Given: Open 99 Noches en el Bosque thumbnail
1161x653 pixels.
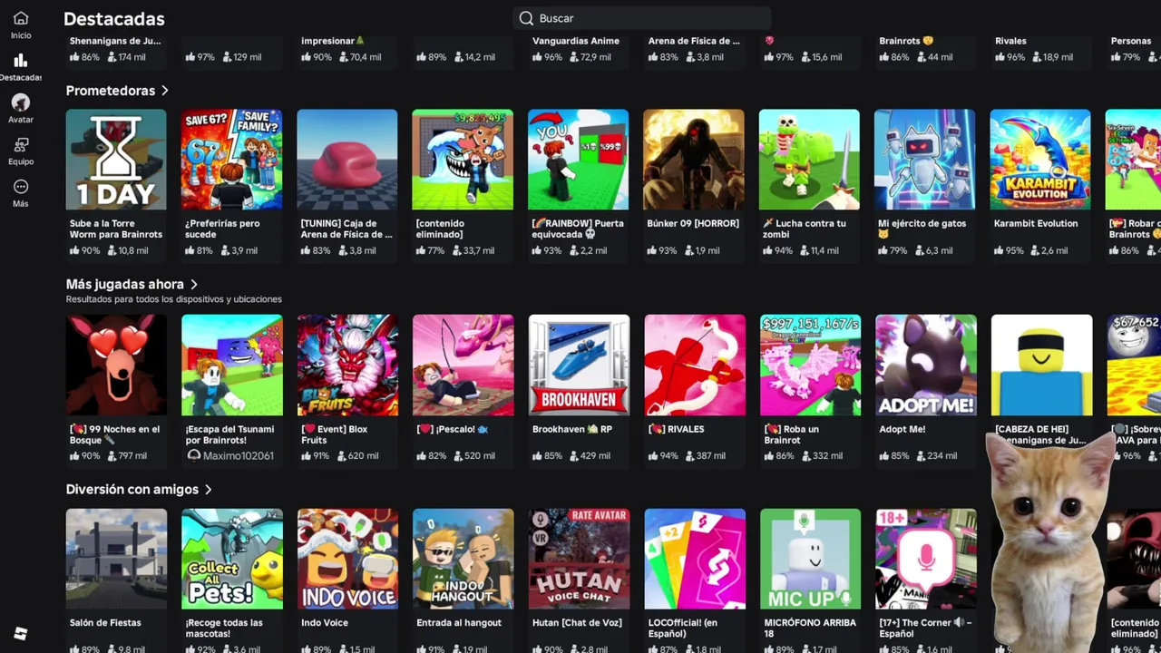Looking at the screenshot, I should tap(116, 365).
